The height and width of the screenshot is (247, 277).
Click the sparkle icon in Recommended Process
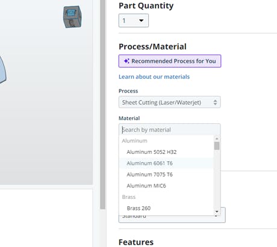[126, 61]
